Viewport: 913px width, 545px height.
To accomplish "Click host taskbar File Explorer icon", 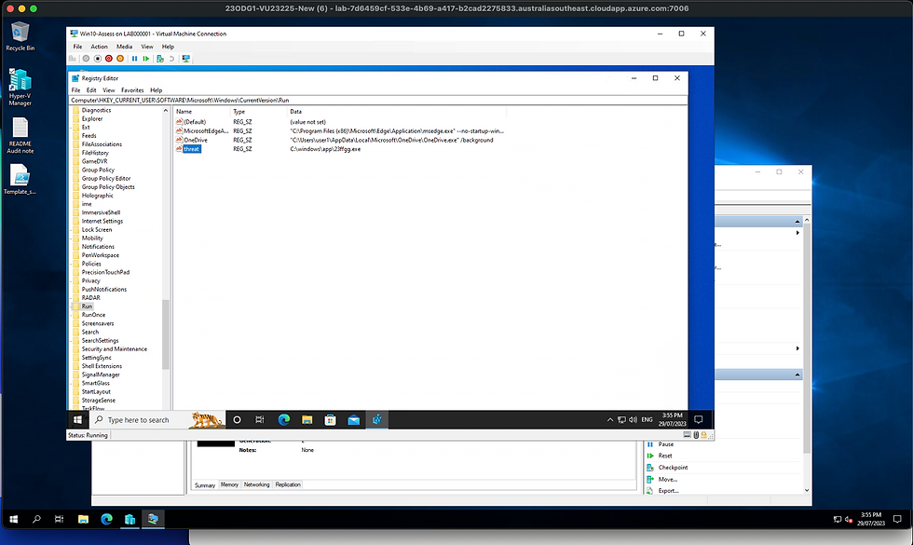I will [x=83, y=519].
